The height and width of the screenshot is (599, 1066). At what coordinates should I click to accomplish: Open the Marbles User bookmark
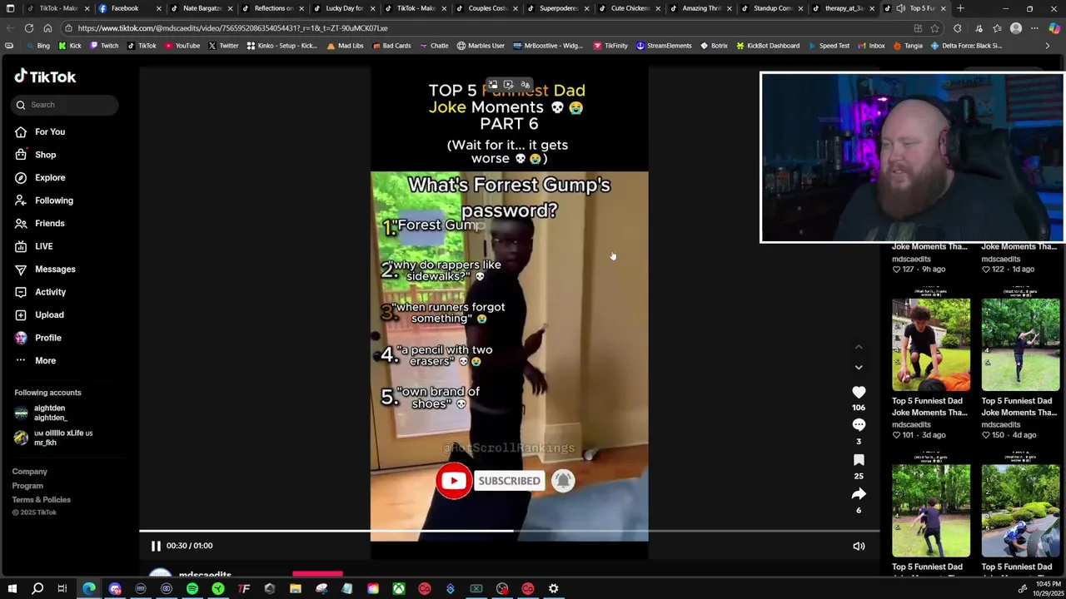click(481, 46)
